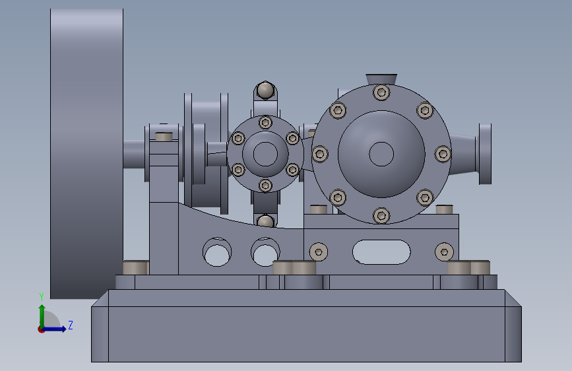This screenshot has width=572, height=371.
Task: Click the oblong slot in the support frame
Action: [x=381, y=252]
